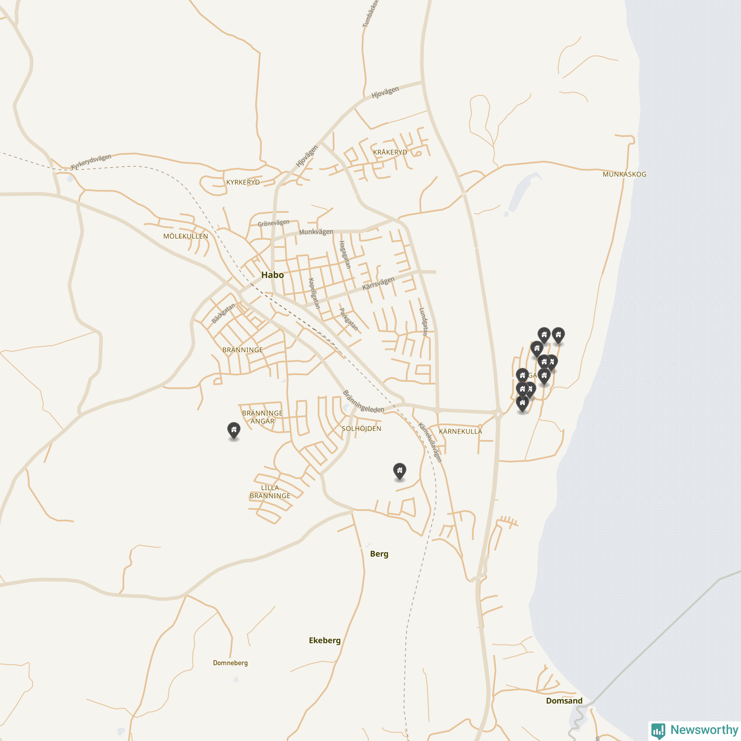Select the house marker near Bränninge Ängar

pos(234,430)
